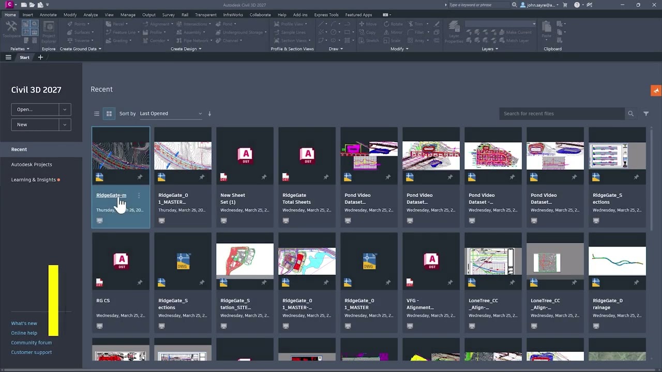Open the RidgeGate_Drainage drawing thumbnail

click(617, 261)
